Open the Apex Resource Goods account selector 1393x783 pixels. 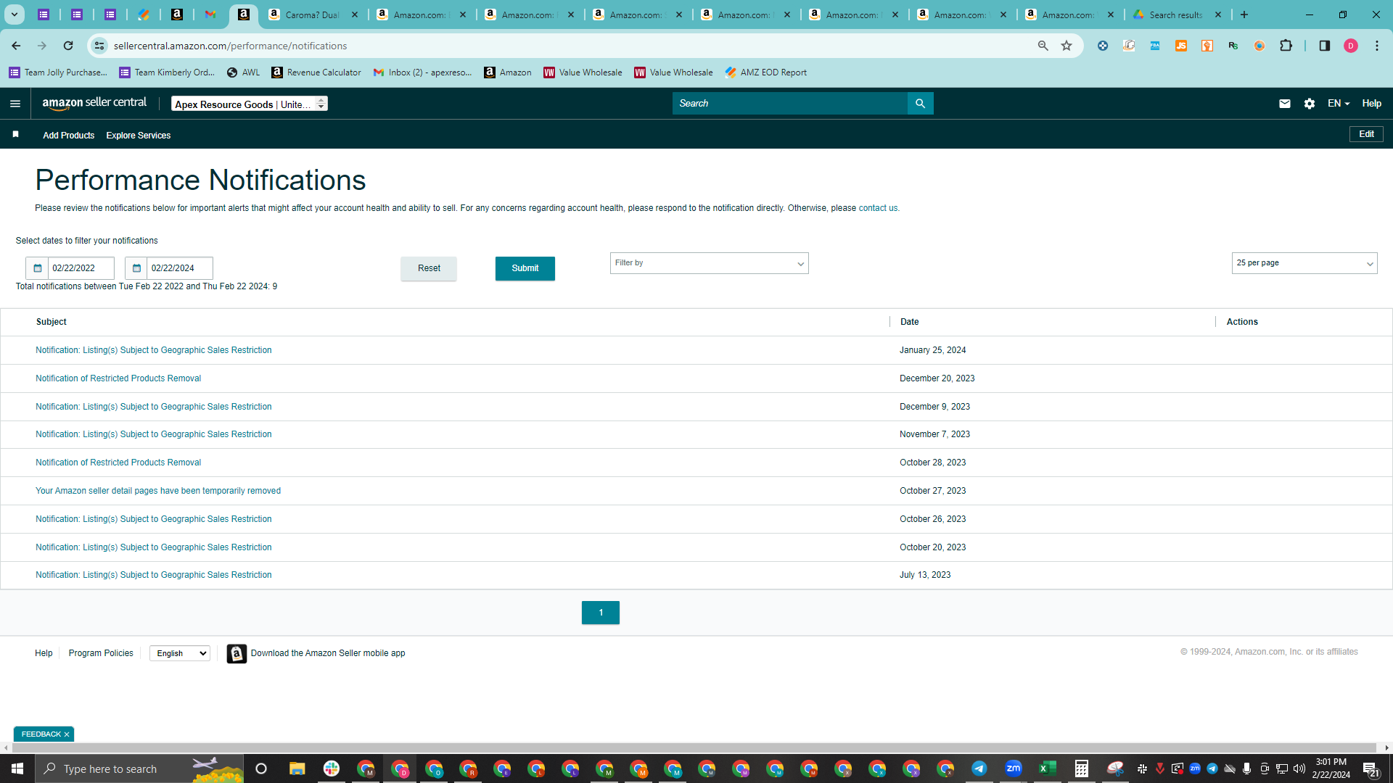tap(250, 104)
